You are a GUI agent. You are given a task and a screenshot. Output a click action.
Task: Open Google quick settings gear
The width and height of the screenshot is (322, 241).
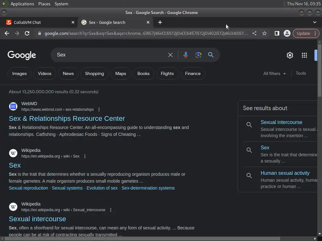tap(290, 55)
